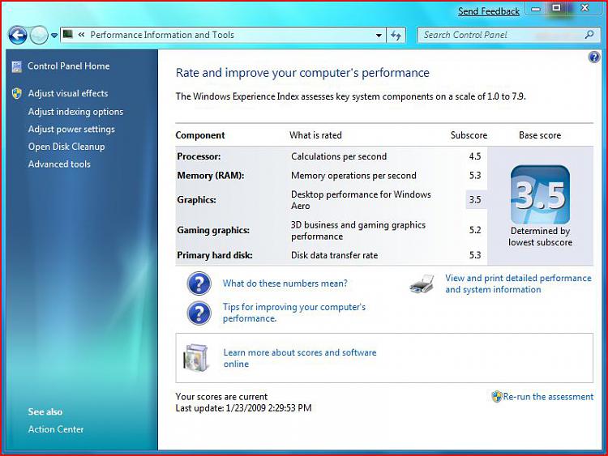Click the search magnifier icon
The width and height of the screenshot is (608, 456).
point(589,35)
